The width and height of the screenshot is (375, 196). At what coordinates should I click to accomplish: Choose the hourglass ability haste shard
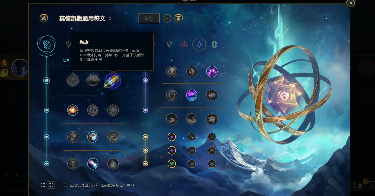[212, 137]
